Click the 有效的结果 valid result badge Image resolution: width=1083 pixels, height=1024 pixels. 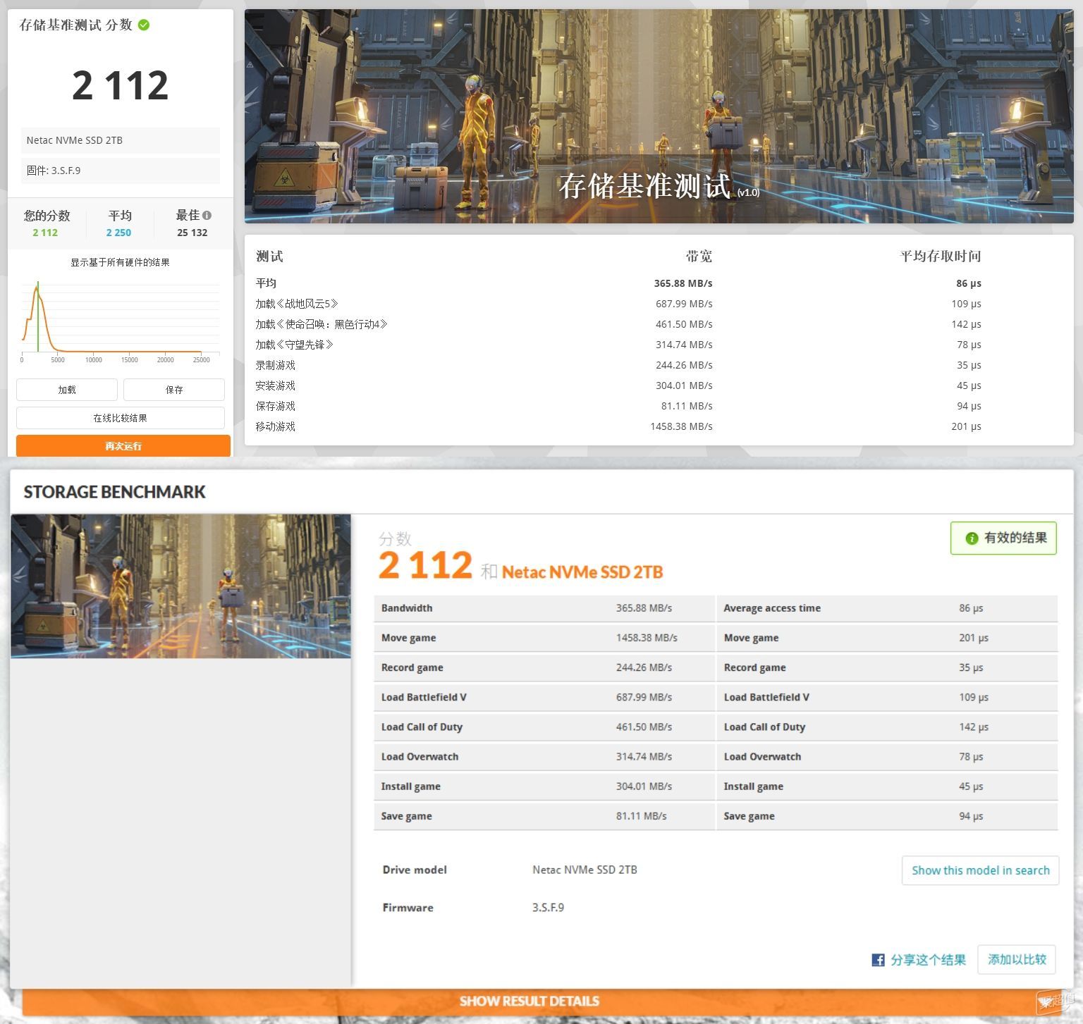pos(1003,538)
